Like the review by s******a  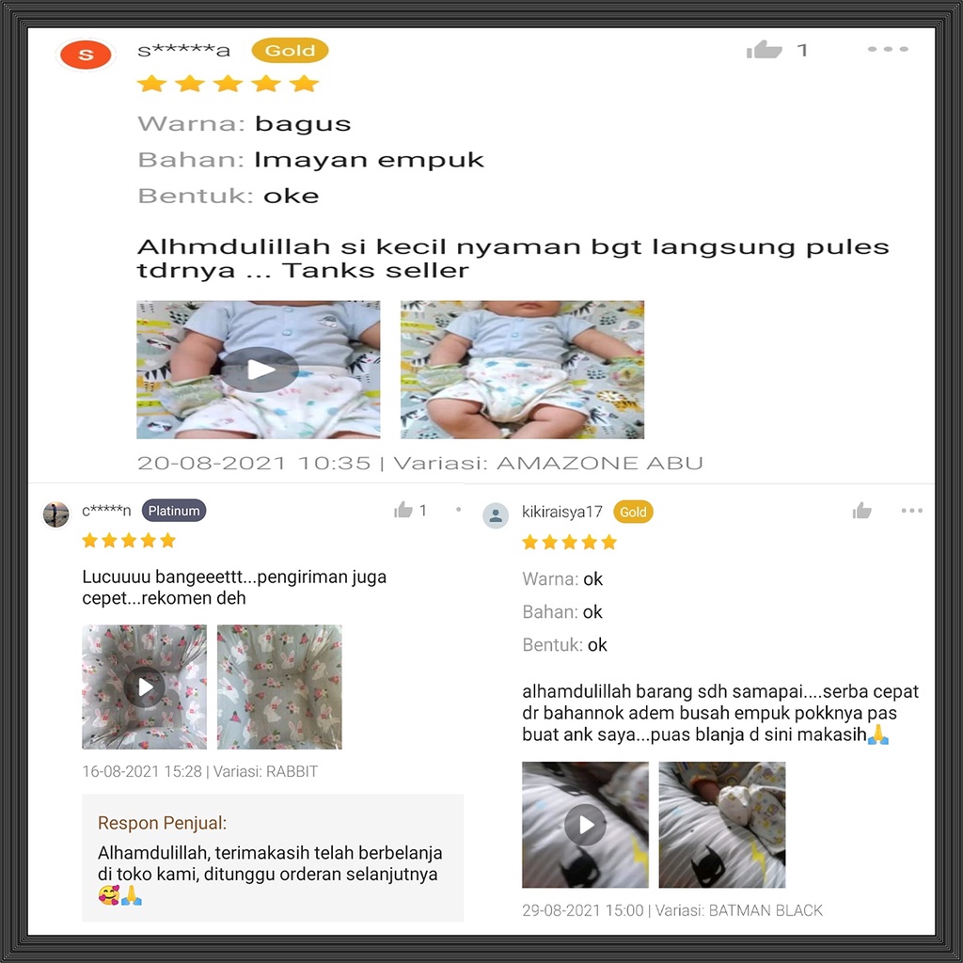click(x=764, y=50)
